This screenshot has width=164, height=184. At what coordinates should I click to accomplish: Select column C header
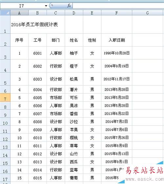[56, 13]
